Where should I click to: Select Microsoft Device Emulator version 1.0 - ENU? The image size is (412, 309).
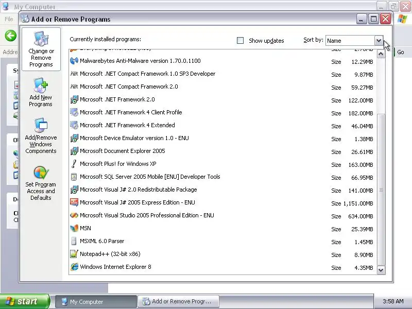coord(223,139)
